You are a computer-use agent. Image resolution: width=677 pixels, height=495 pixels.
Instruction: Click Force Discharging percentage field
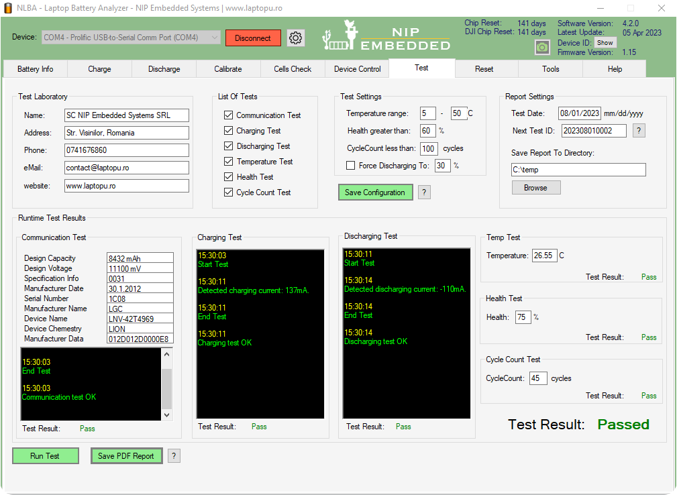tap(443, 166)
